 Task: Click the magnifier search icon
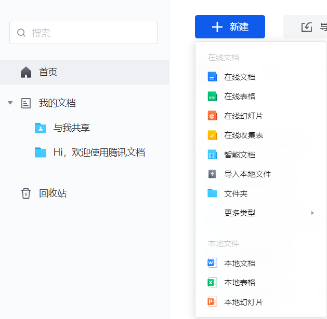point(21,33)
